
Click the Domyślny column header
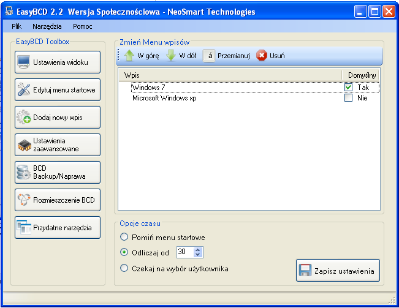pos(360,75)
